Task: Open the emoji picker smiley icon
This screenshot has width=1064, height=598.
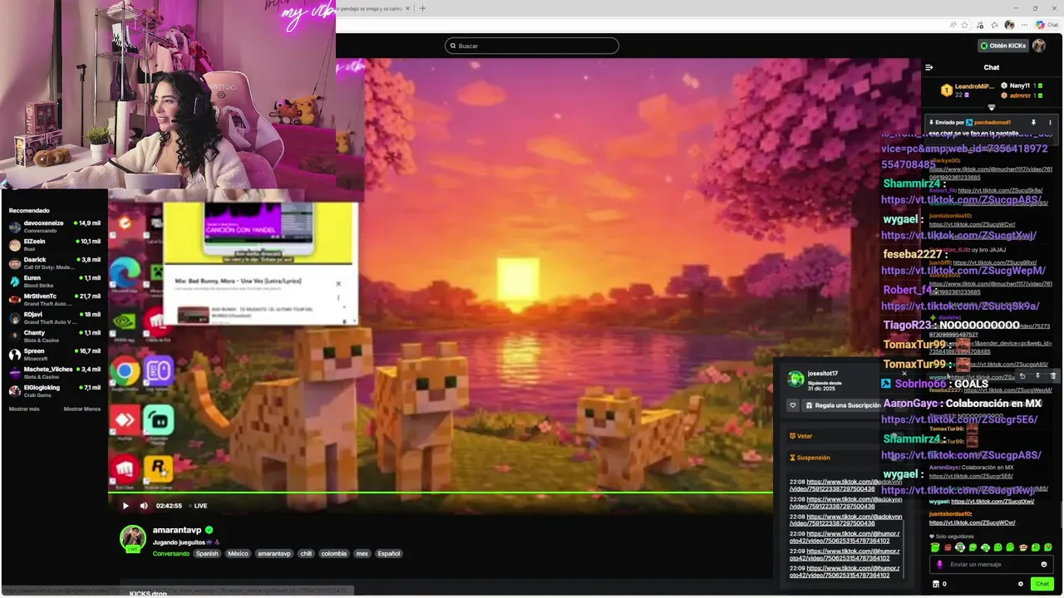Action: point(1044,565)
